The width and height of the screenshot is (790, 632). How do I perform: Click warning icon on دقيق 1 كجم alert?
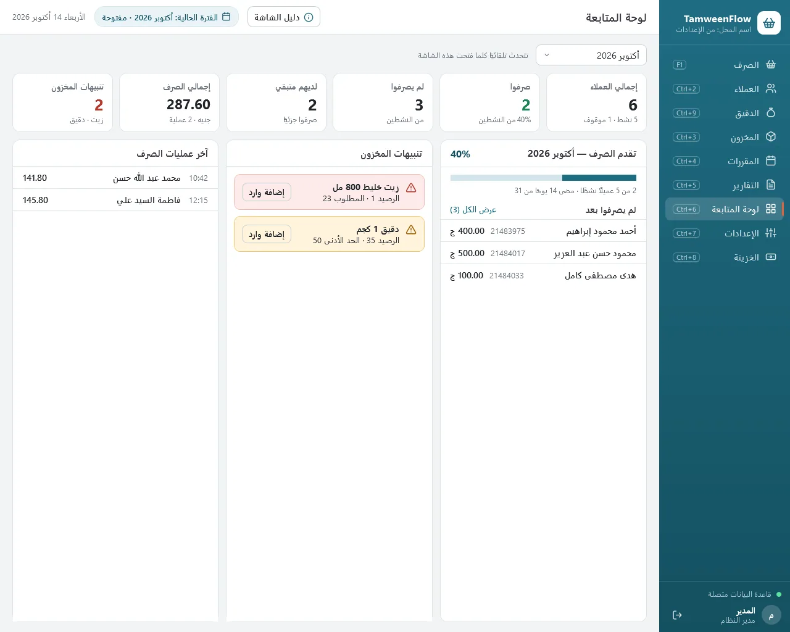(x=411, y=230)
